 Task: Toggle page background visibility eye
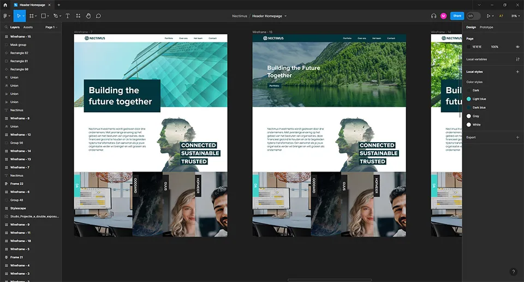coord(517,47)
